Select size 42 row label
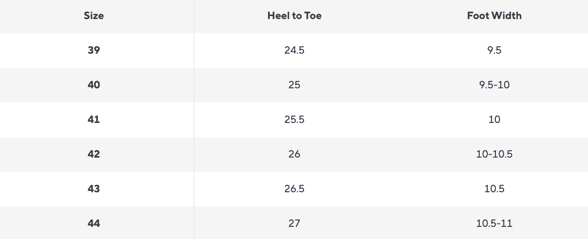 (x=94, y=154)
